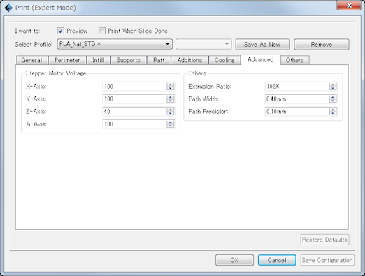The image size is (365, 276).
Task: Click the Restore Defaults button
Action: point(324,240)
